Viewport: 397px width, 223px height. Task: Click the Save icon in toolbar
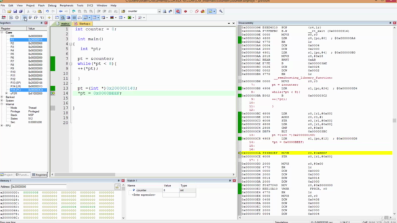15,11
